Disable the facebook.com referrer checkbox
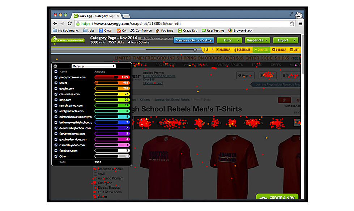 click(x=56, y=151)
